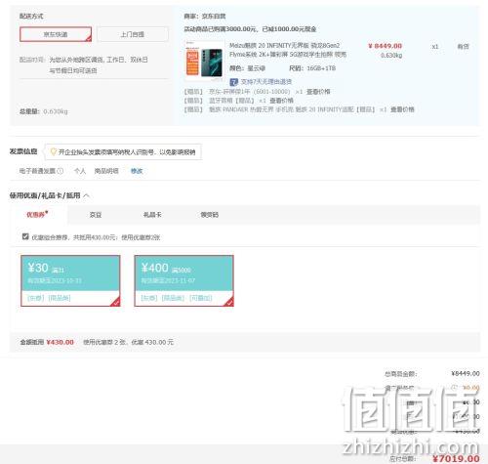Viewport: 488px width, 464px height.
Task: Switch to 领货码 tab
Action: (209, 215)
